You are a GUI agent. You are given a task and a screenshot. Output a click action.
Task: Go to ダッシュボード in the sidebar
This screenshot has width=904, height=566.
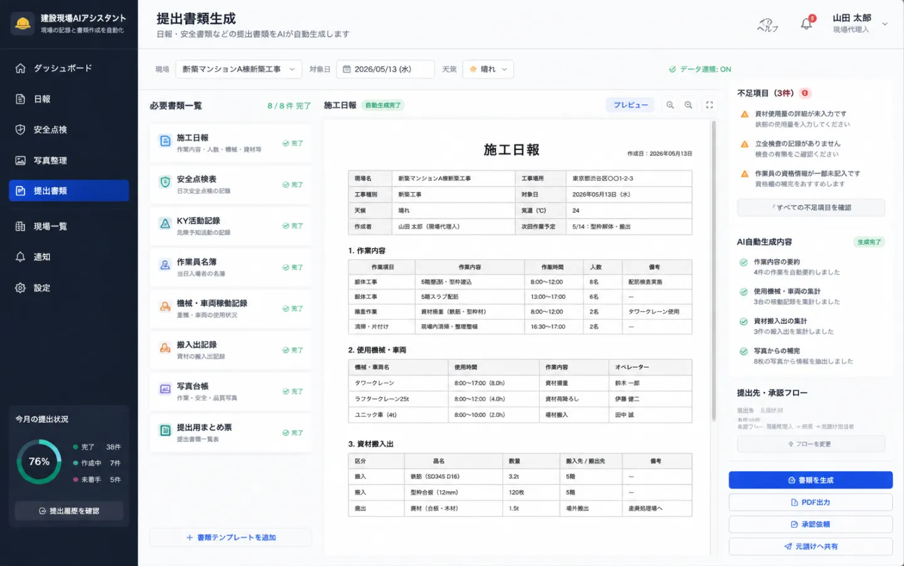tap(69, 68)
